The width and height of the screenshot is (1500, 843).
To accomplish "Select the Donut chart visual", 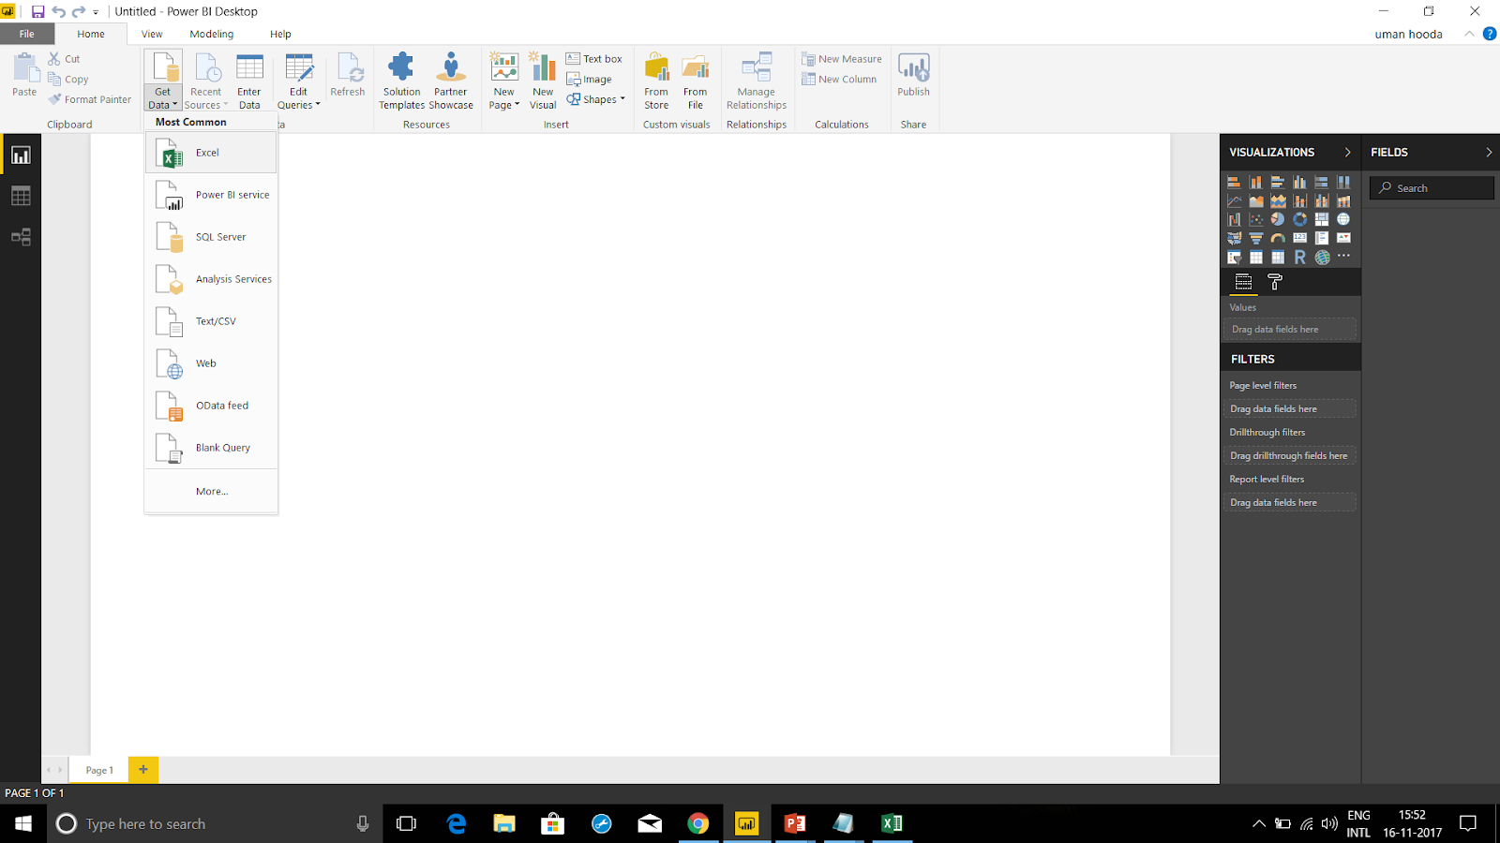I will pos(1299,219).
